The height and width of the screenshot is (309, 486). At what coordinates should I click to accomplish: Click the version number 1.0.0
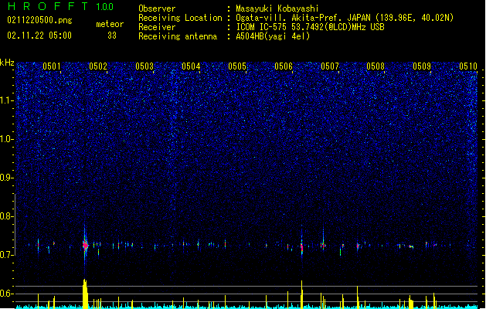(x=105, y=6)
